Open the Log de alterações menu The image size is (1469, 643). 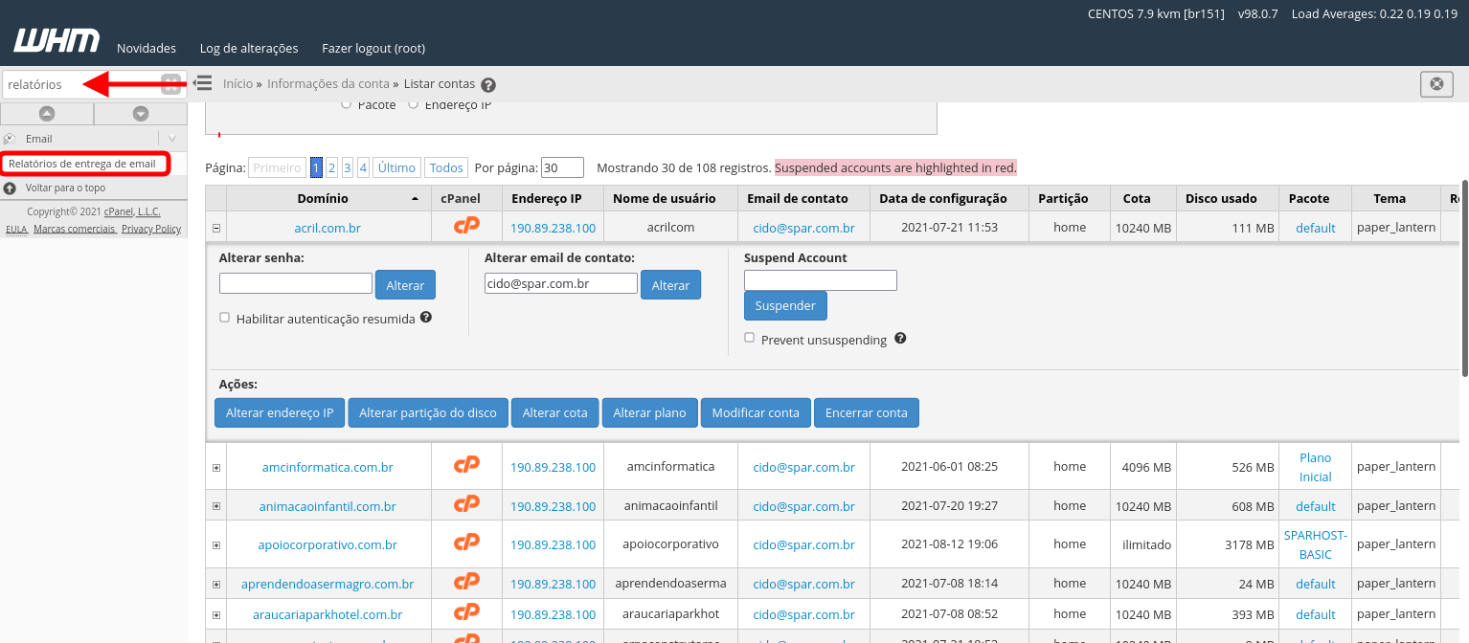tap(249, 48)
